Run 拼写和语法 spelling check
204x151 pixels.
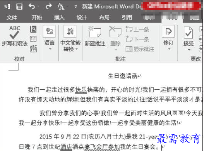[15, 36]
